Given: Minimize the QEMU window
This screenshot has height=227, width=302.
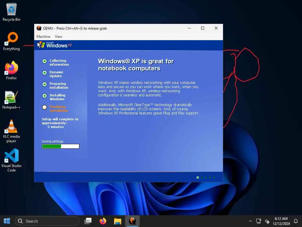Looking at the screenshot, I should click(189, 28).
